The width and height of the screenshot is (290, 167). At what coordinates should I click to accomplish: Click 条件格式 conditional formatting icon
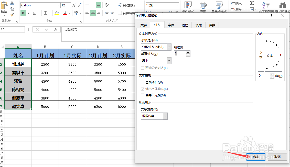coord(188,5)
